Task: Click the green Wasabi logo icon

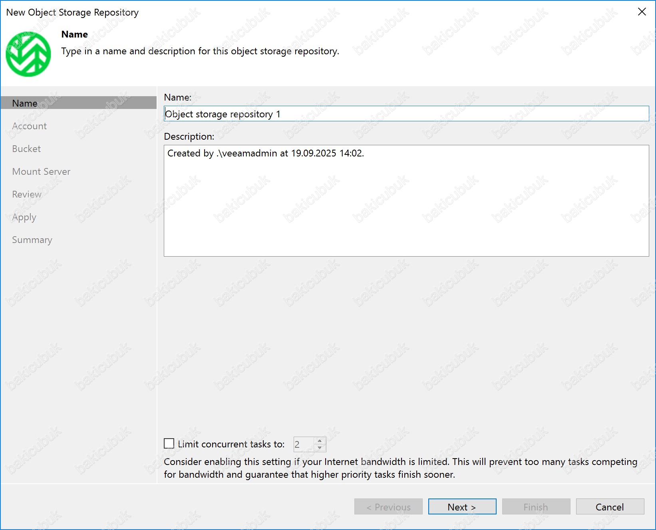Action: (28, 54)
